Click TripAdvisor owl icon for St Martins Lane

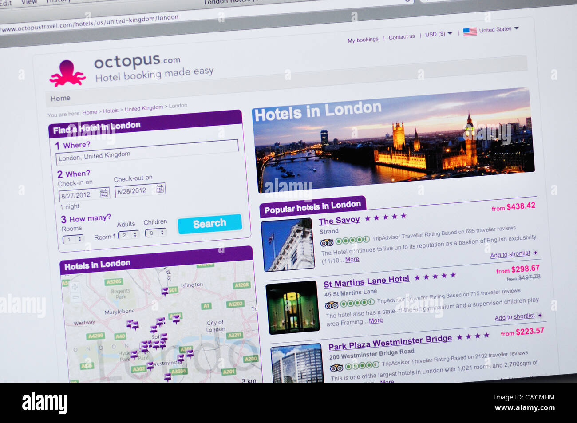coord(332,305)
